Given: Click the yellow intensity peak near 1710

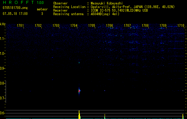Looking at the screenshot, I should [x=183, y=117].
